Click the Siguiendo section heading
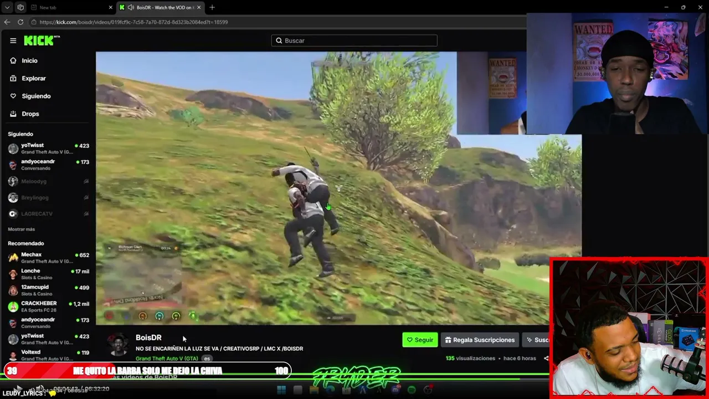This screenshot has width=709, height=399. [20, 134]
